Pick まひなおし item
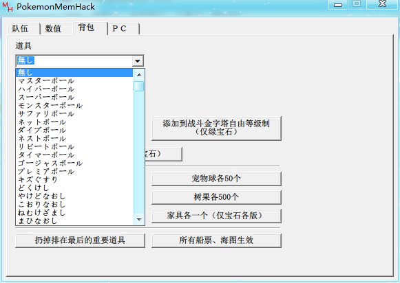The width and height of the screenshot is (400, 283). (x=75, y=220)
